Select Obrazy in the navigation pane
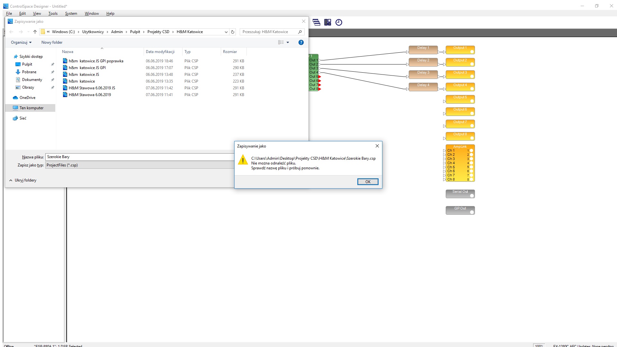This screenshot has width=617, height=347. pyautogui.click(x=28, y=87)
